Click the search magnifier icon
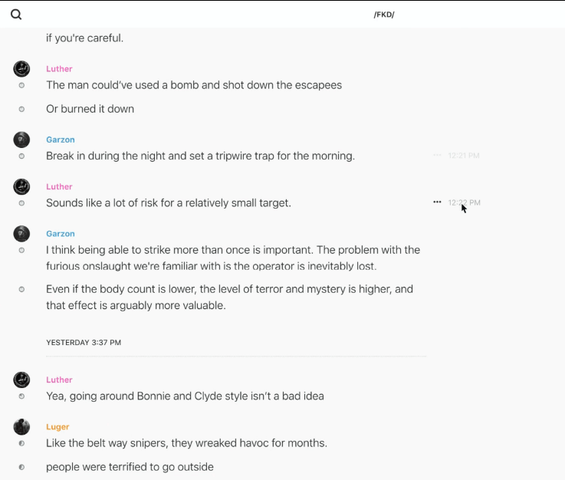The width and height of the screenshot is (565, 480). pos(16,15)
